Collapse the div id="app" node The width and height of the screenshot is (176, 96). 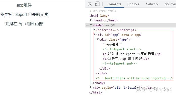tap(94, 34)
